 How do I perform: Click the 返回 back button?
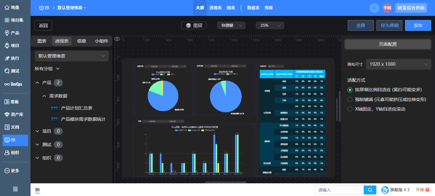[x=43, y=25]
